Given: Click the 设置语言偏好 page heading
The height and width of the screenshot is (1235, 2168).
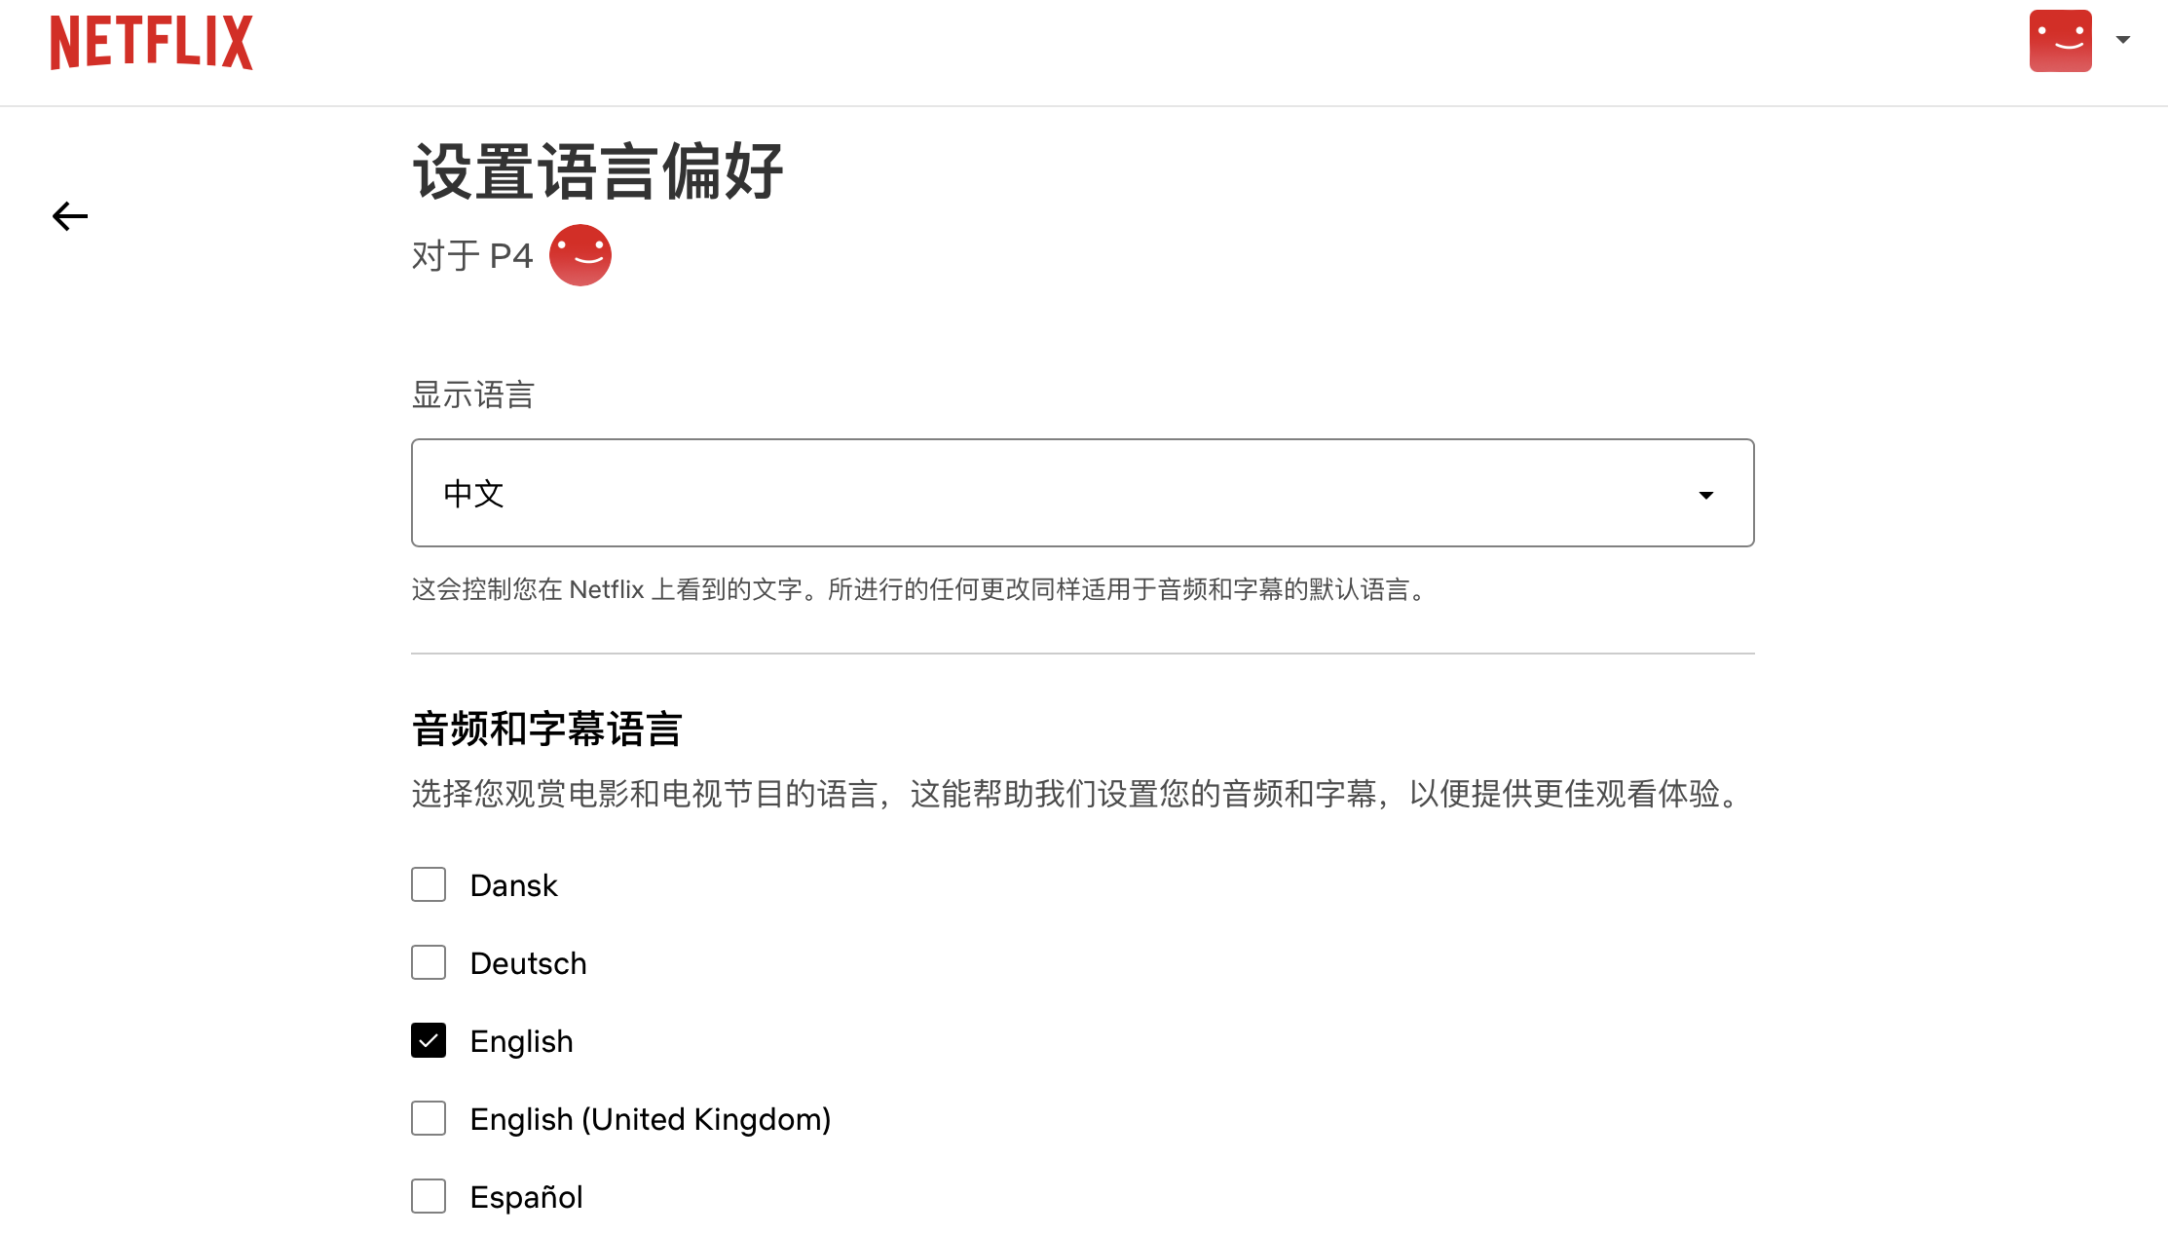Looking at the screenshot, I should (x=597, y=172).
